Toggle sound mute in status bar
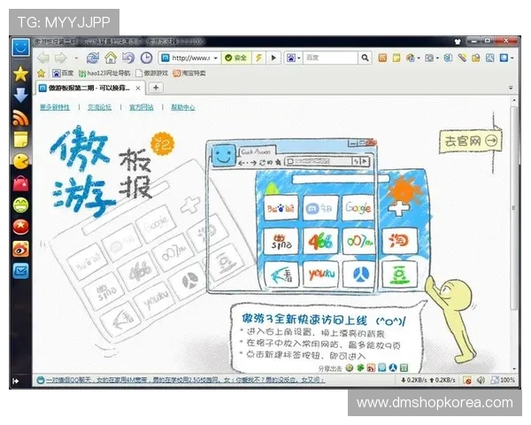 481,380
